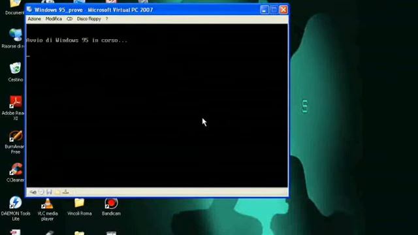Click the shared folders status icon
The height and width of the screenshot is (235, 418).
point(57,192)
